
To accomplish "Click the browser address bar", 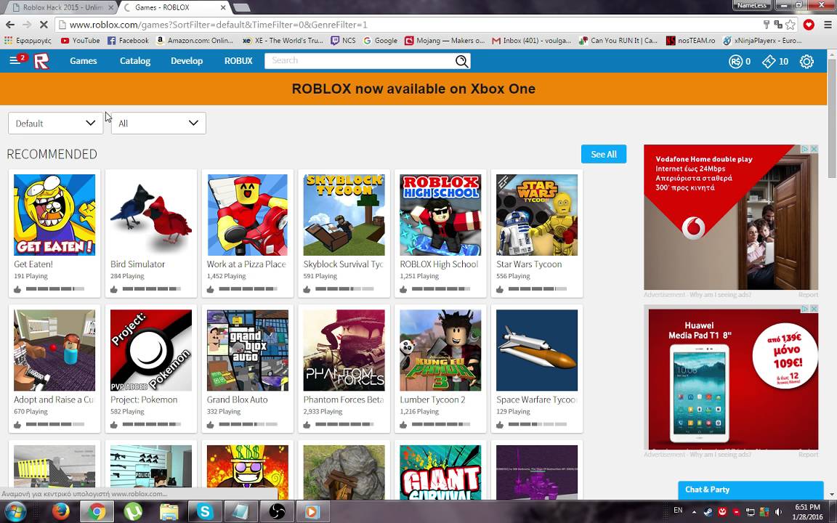I will (x=408, y=25).
